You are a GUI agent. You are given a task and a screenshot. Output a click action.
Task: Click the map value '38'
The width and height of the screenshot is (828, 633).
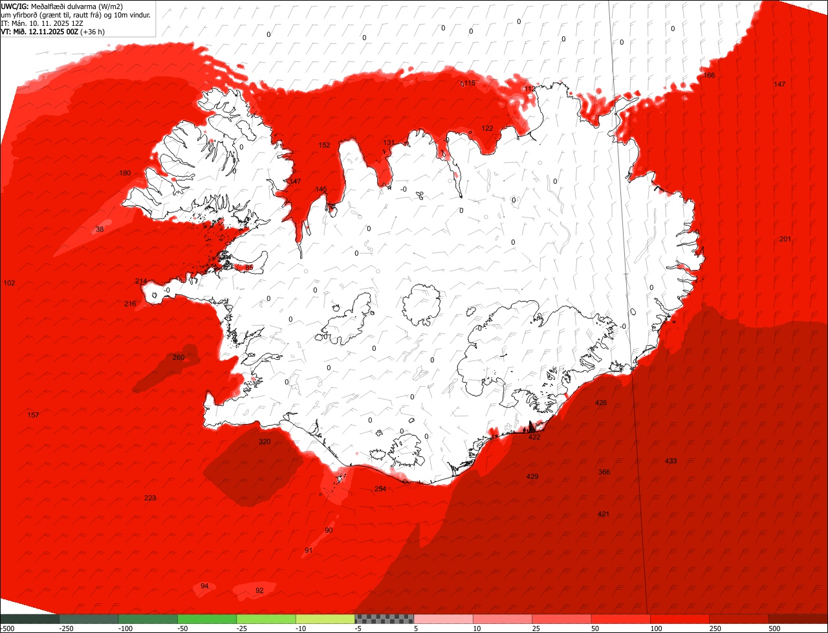tap(100, 229)
